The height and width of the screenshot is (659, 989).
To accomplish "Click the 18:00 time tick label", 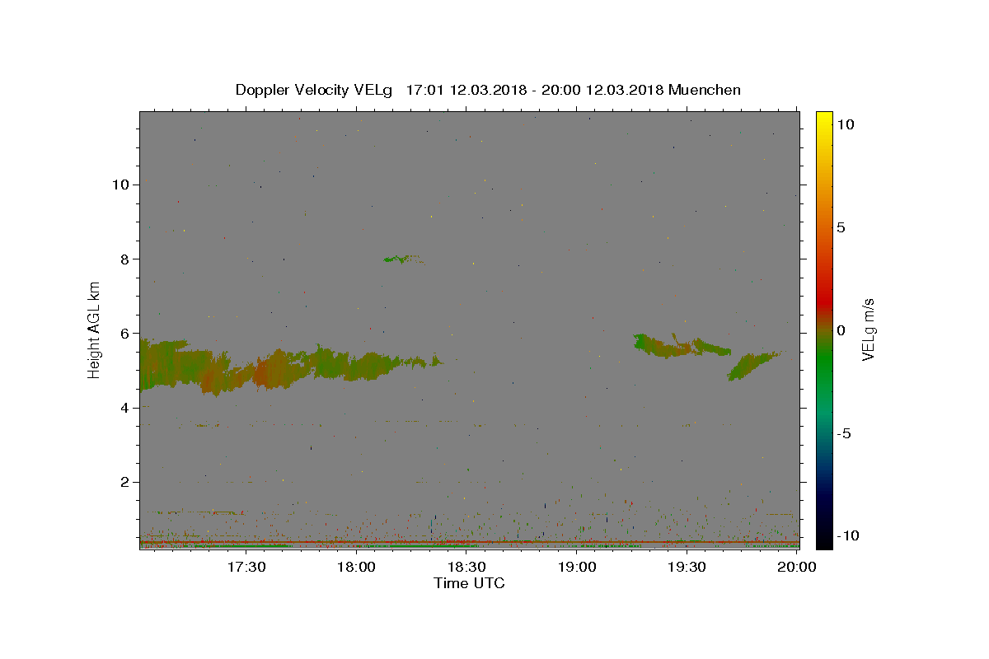I will point(357,568).
